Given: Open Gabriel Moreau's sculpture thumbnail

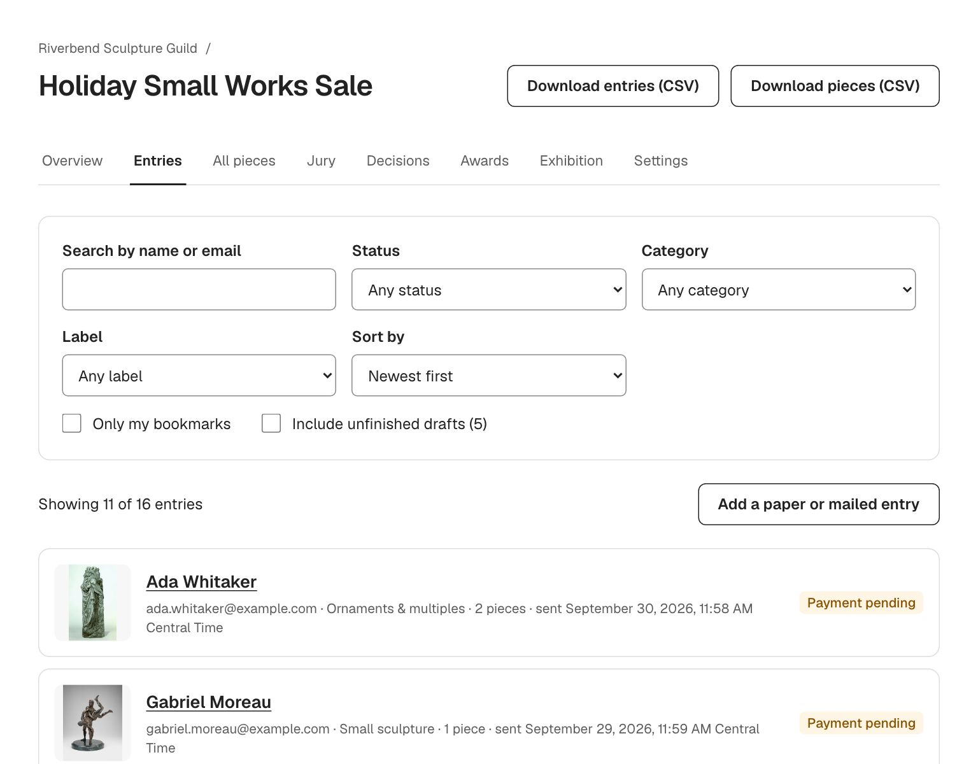Looking at the screenshot, I should click(x=92, y=723).
